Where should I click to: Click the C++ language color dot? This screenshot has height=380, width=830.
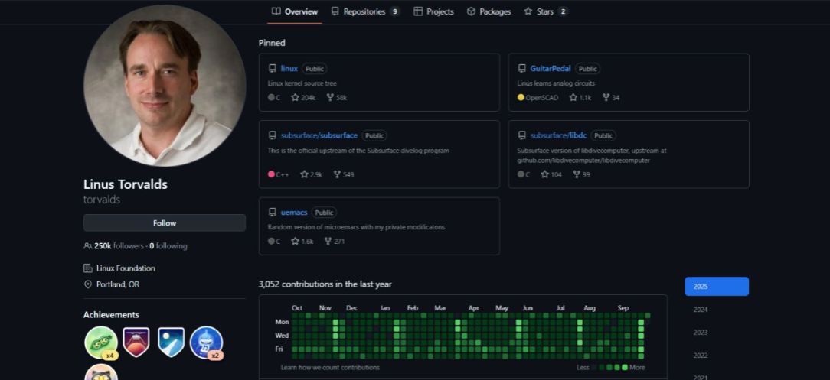coord(272,174)
